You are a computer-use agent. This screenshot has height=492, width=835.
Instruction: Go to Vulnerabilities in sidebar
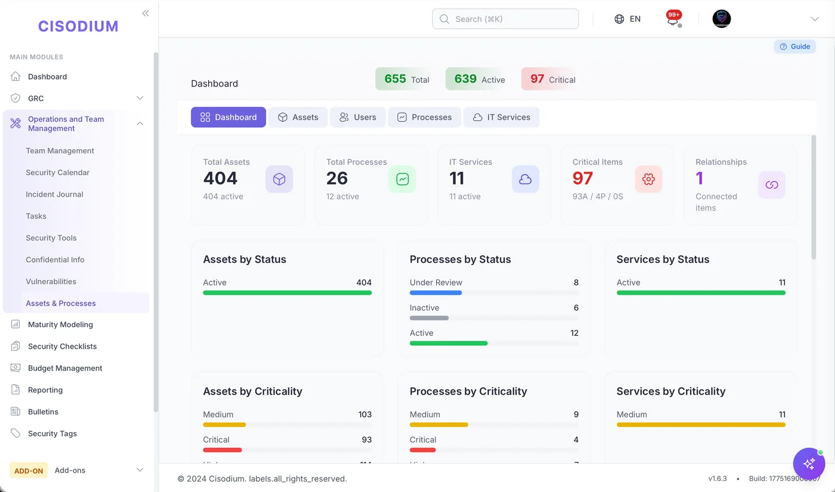[51, 281]
